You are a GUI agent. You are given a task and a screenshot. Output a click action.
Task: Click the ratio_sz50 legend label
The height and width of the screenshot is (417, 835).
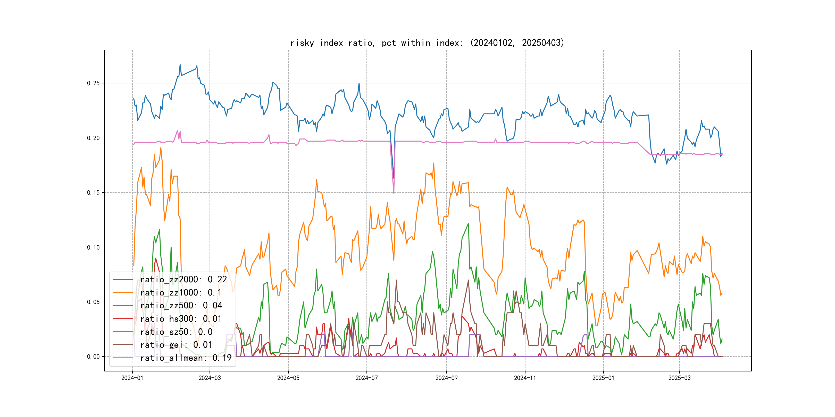[x=176, y=332]
